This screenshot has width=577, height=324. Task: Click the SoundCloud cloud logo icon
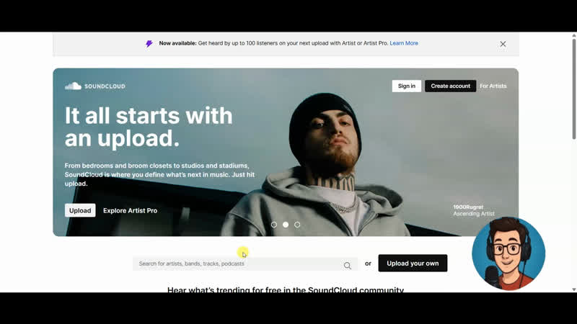pyautogui.click(x=73, y=86)
